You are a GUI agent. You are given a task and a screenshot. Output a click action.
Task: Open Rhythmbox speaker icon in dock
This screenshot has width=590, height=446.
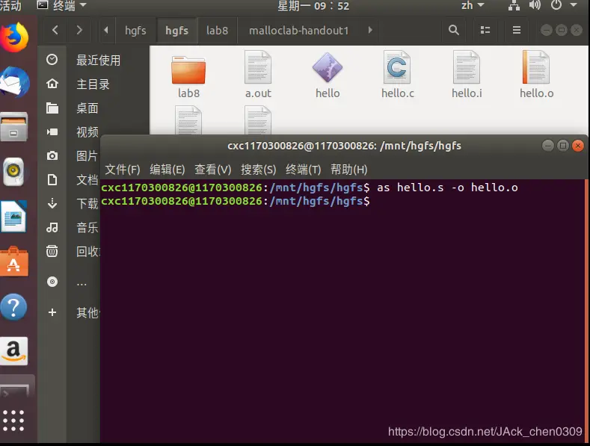13,172
